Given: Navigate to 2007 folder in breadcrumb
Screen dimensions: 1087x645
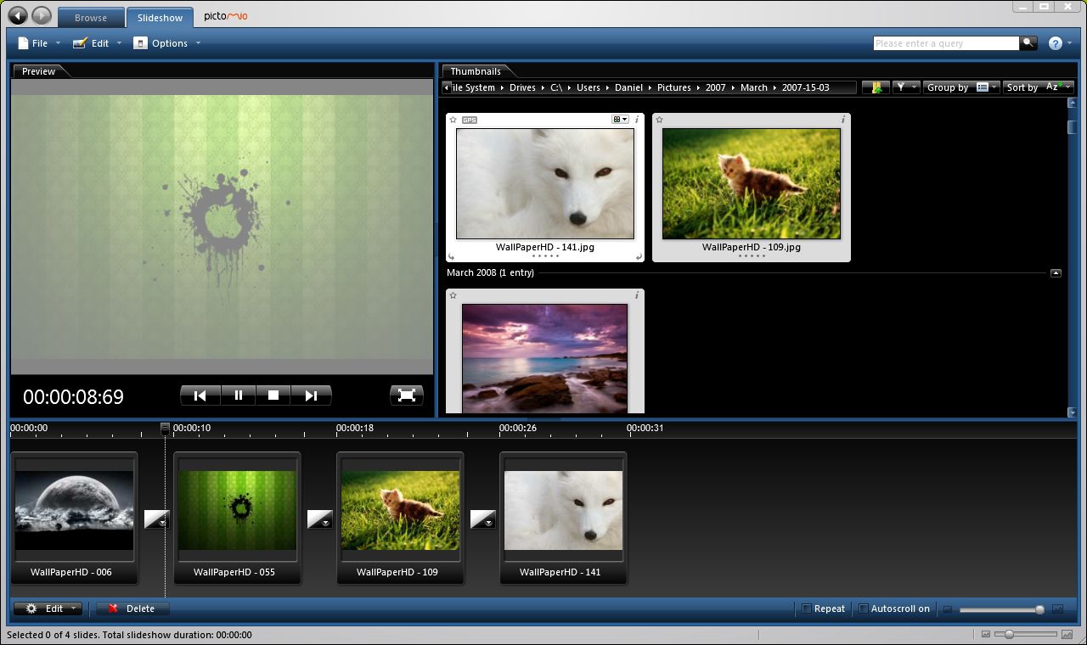Looking at the screenshot, I should tap(716, 87).
